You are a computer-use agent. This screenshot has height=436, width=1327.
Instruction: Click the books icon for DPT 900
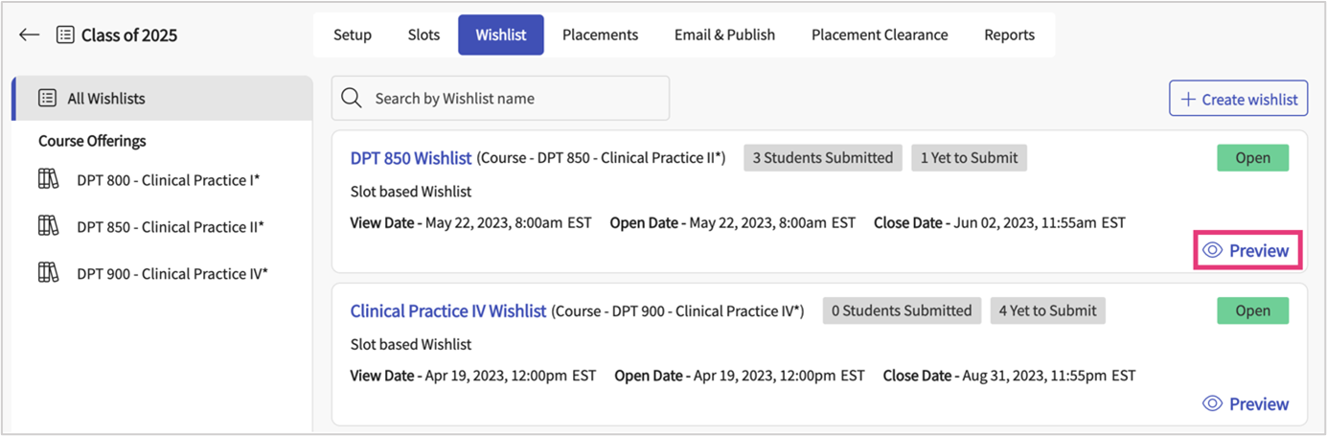tap(49, 274)
